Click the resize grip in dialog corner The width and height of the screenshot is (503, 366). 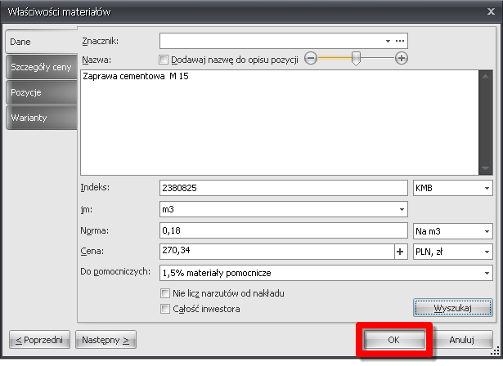[495, 359]
